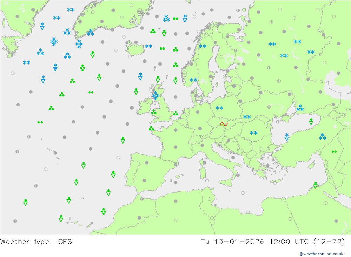Click the rain symbol over the Irish Sea
Viewport: 351px width, 257px height.
tap(154, 111)
